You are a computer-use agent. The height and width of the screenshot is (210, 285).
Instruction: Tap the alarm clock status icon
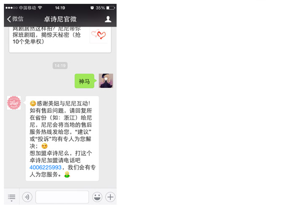click(x=92, y=8)
